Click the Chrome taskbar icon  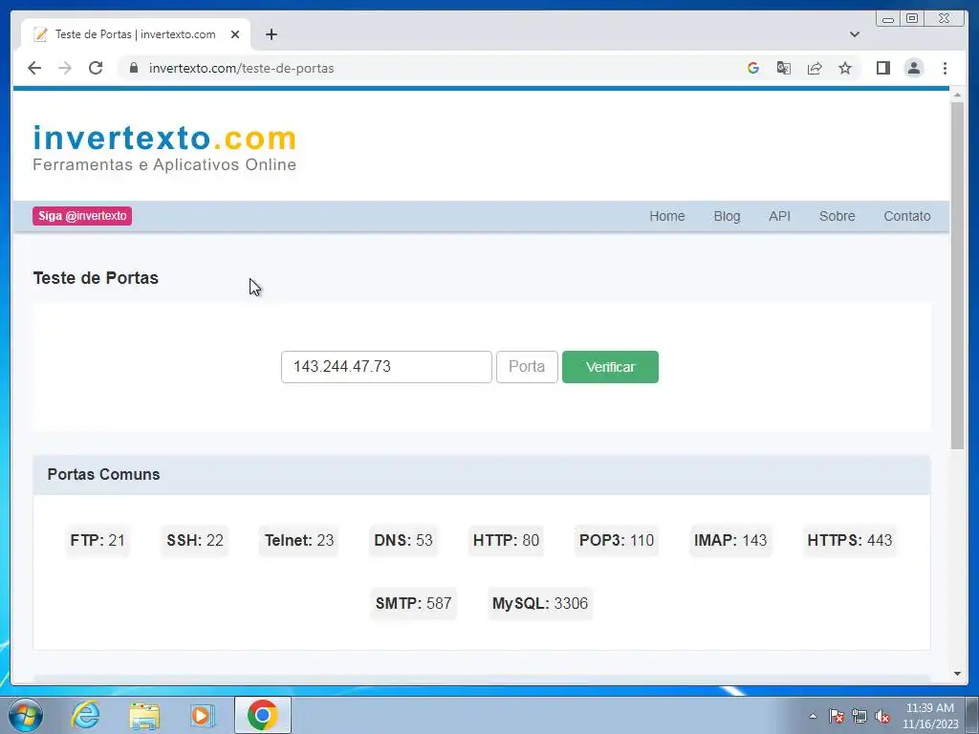[263, 715]
